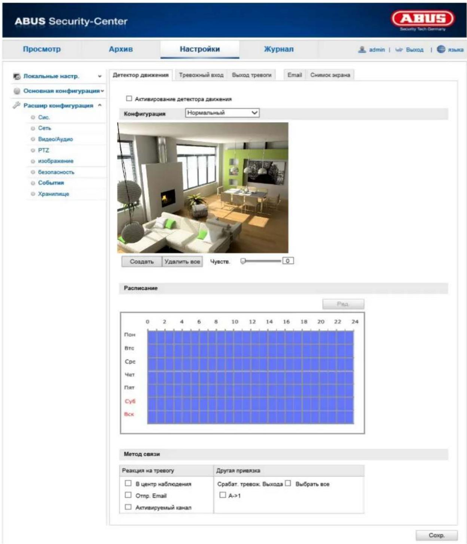Screen dimensions: 467x544
Task: Click the camera preview image
Action: point(203,188)
